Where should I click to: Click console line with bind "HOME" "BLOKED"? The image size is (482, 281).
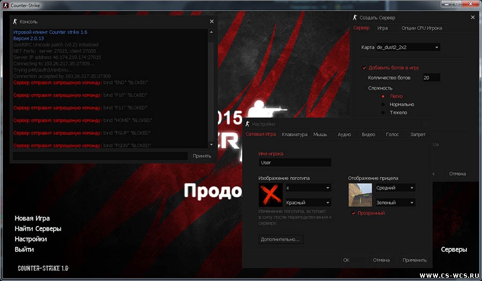(82, 120)
